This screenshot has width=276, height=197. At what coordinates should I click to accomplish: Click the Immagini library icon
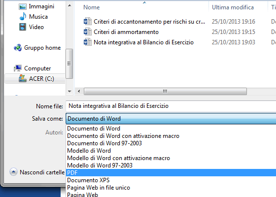pyautogui.click(x=23, y=7)
